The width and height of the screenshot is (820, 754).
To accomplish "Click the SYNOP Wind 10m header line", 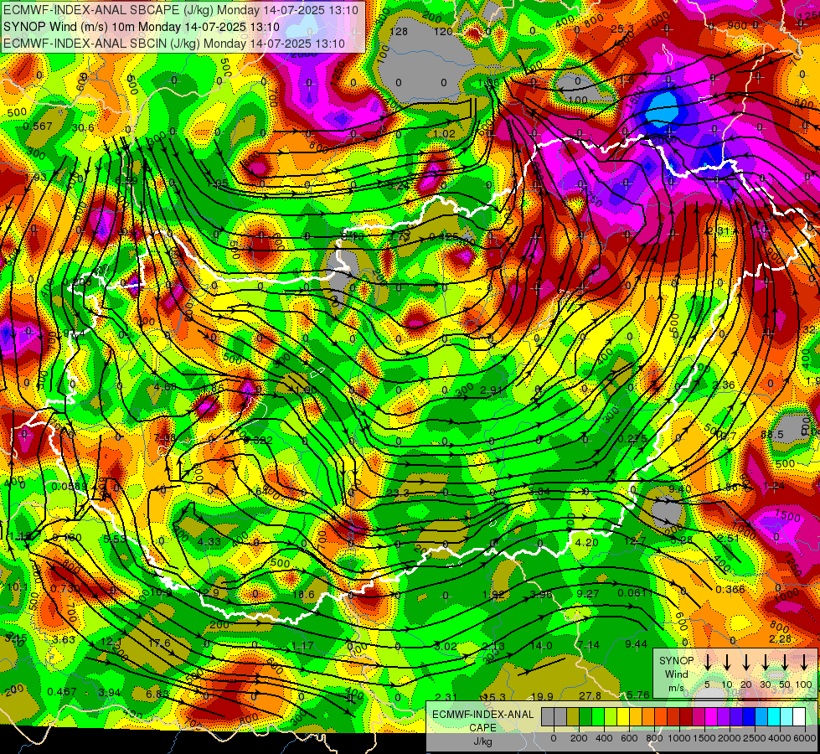I will coord(142,27).
